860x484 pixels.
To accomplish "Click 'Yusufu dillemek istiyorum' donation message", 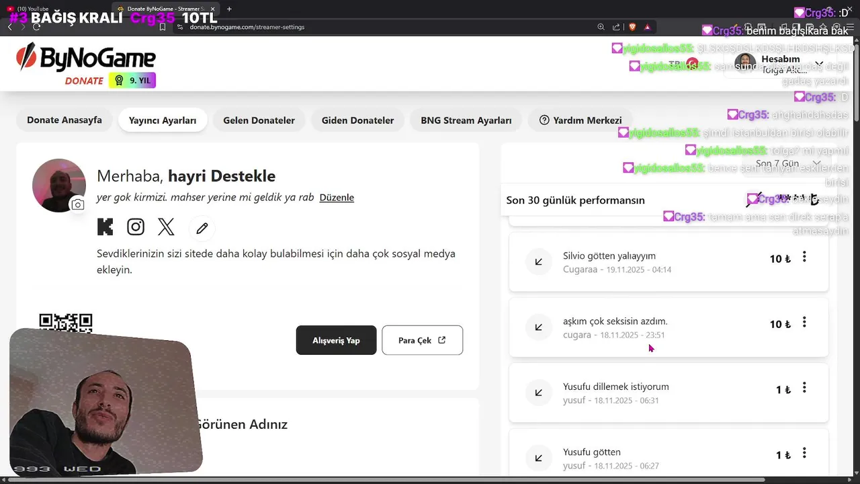I will (x=616, y=387).
